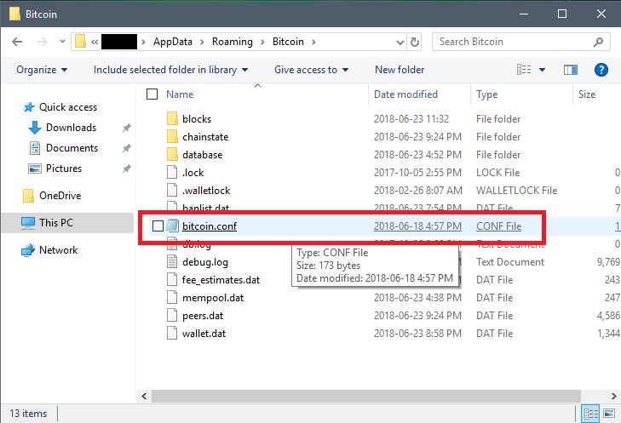Screen dimensions: 621x423
Task: Open the Give access to menu
Action: point(311,70)
